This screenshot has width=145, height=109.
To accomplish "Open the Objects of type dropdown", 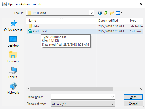I will pyautogui.click(x=83, y=104).
